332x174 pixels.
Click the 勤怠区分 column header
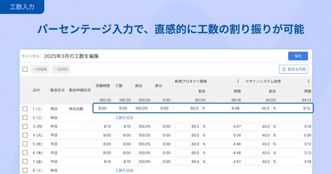58,90
